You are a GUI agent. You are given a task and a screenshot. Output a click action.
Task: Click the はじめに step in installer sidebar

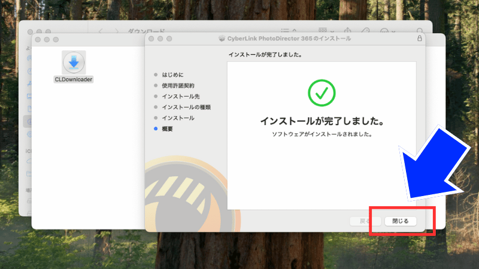click(x=172, y=75)
